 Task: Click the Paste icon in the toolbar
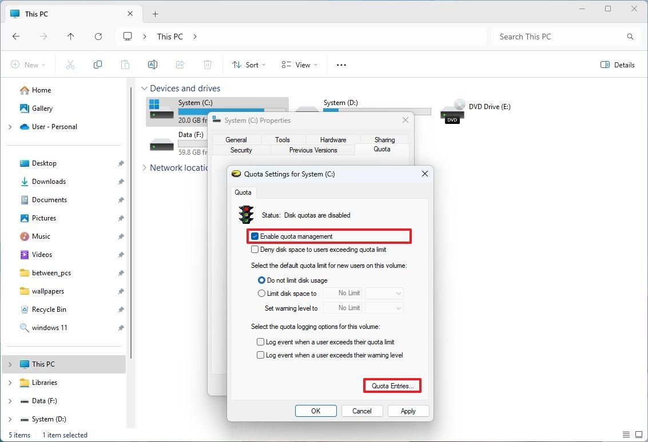pos(125,65)
